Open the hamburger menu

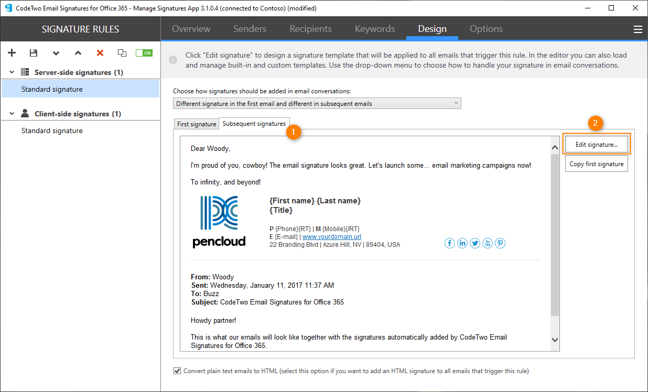click(638, 29)
